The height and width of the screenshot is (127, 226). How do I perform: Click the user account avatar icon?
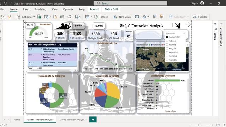point(202,3)
